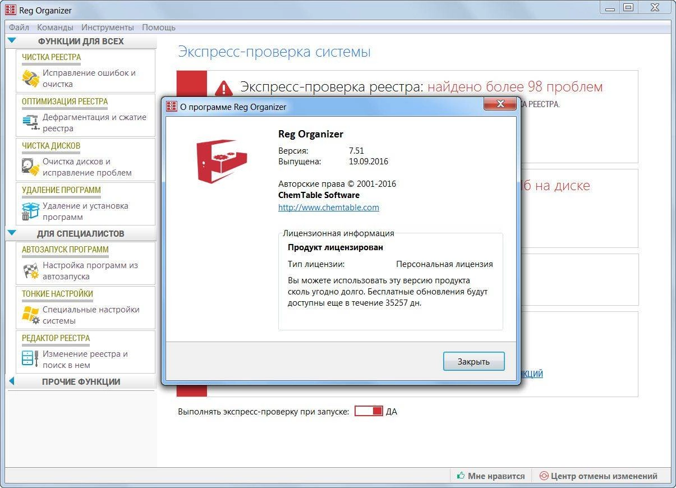Open ТОНКИЕ НАСТРОЙКИ heading
The image size is (676, 488).
pos(57,294)
